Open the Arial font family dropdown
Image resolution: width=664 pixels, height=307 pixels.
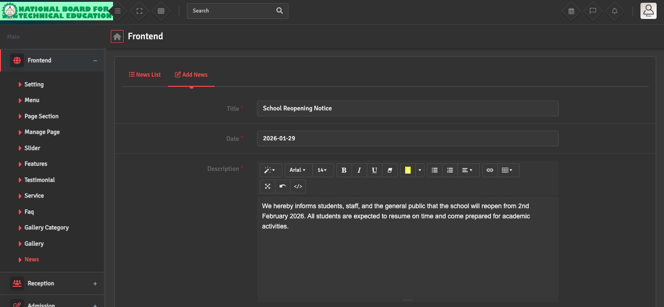pos(298,170)
